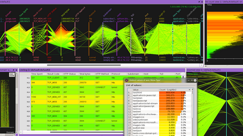Open Count (Log/Abs) column dropdown arrow
The height and width of the screenshot is (136, 243).
pos(189,89)
